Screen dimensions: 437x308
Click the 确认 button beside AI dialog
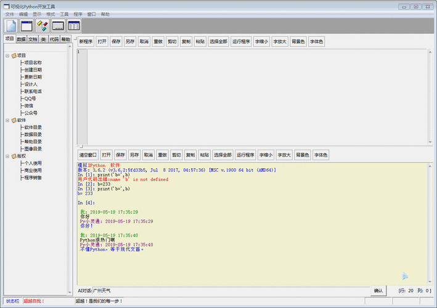click(x=378, y=290)
